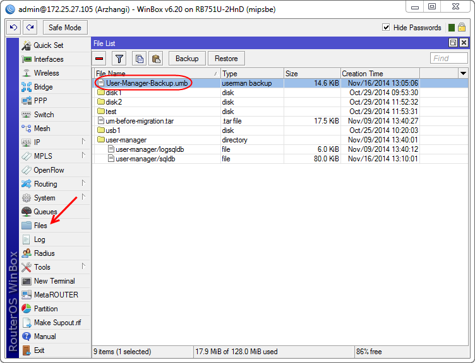475x363 pixels.
Task: Click the MPLS sidebar icon
Action: coord(27,156)
